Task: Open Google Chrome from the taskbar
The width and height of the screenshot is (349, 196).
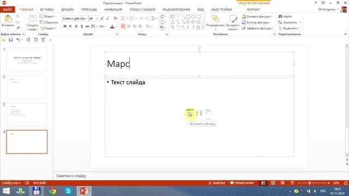Action: click(52, 191)
